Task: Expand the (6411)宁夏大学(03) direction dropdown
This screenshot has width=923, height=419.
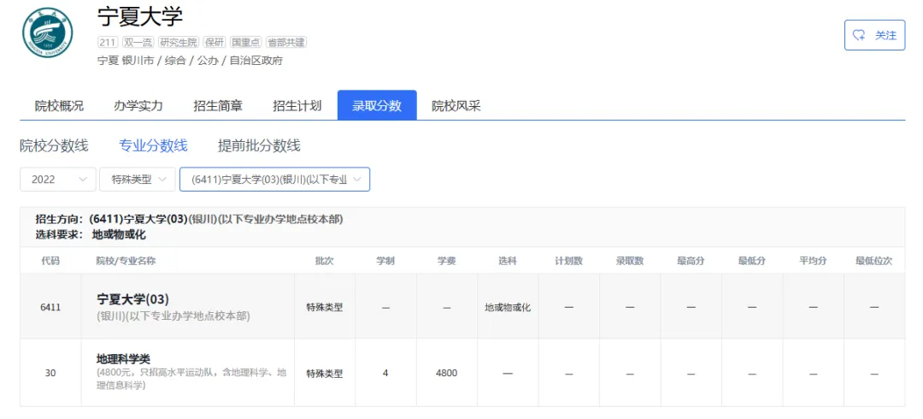Action: coord(274,180)
